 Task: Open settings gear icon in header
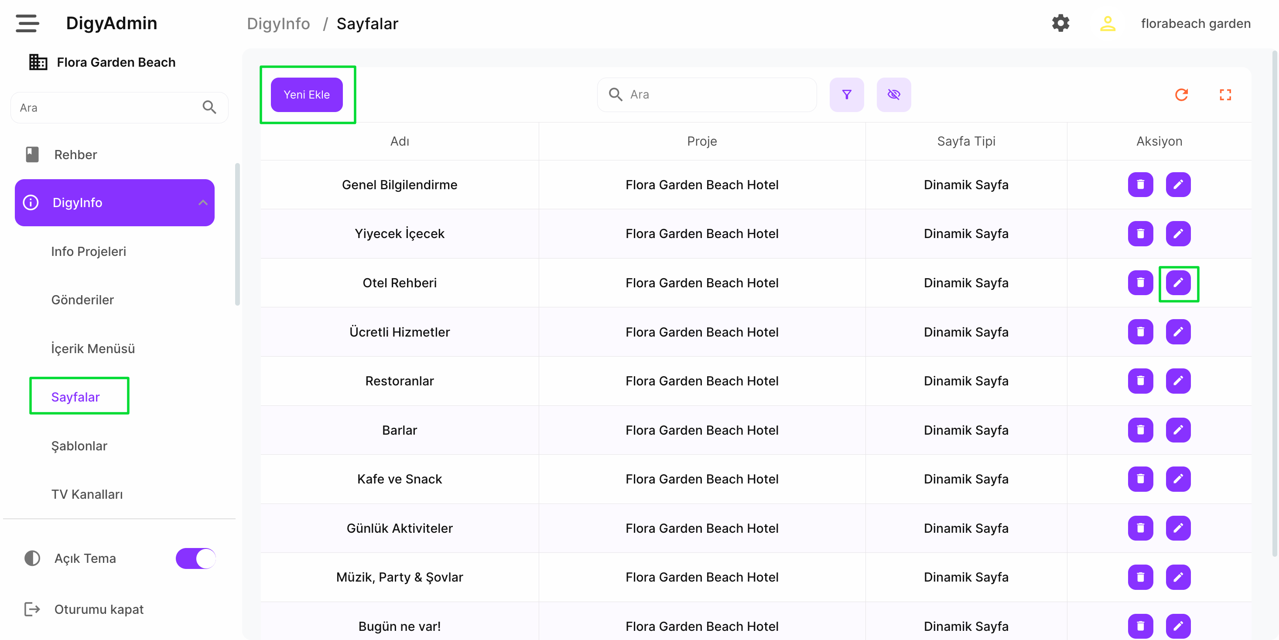1060,23
